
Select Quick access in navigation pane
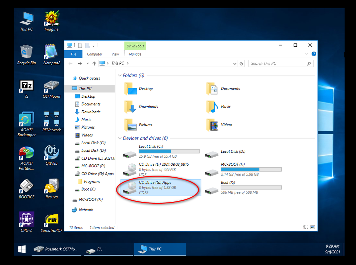[x=89, y=79]
